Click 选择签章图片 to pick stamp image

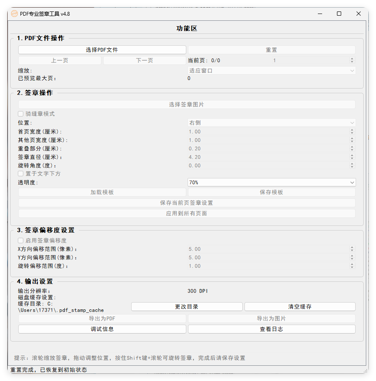pos(187,104)
